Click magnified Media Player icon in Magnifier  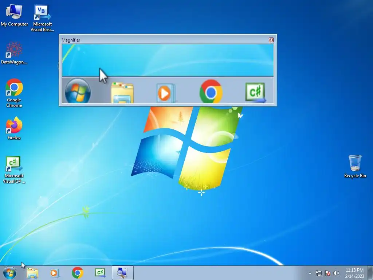point(165,93)
